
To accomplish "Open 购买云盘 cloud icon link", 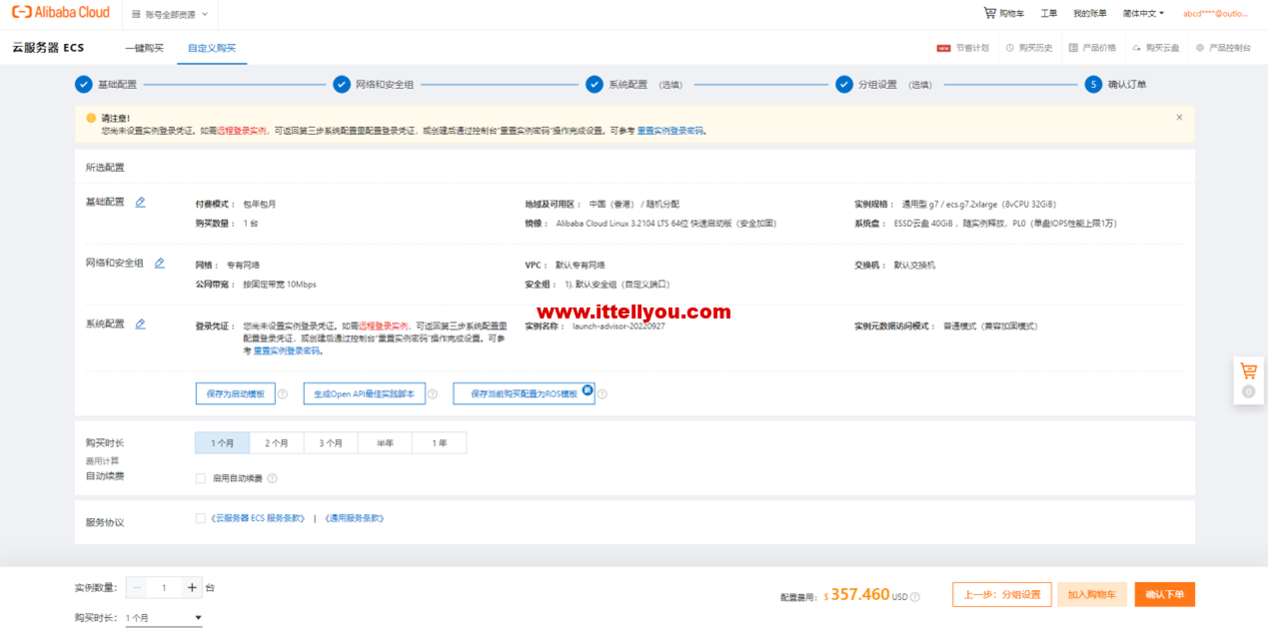I will point(1156,48).
